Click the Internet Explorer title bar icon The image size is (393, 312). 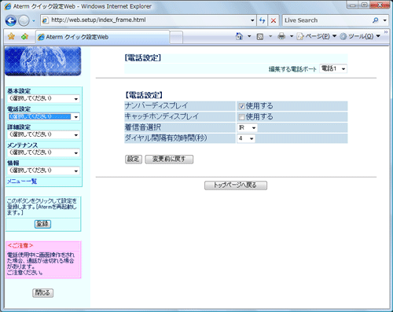click(x=8, y=6)
